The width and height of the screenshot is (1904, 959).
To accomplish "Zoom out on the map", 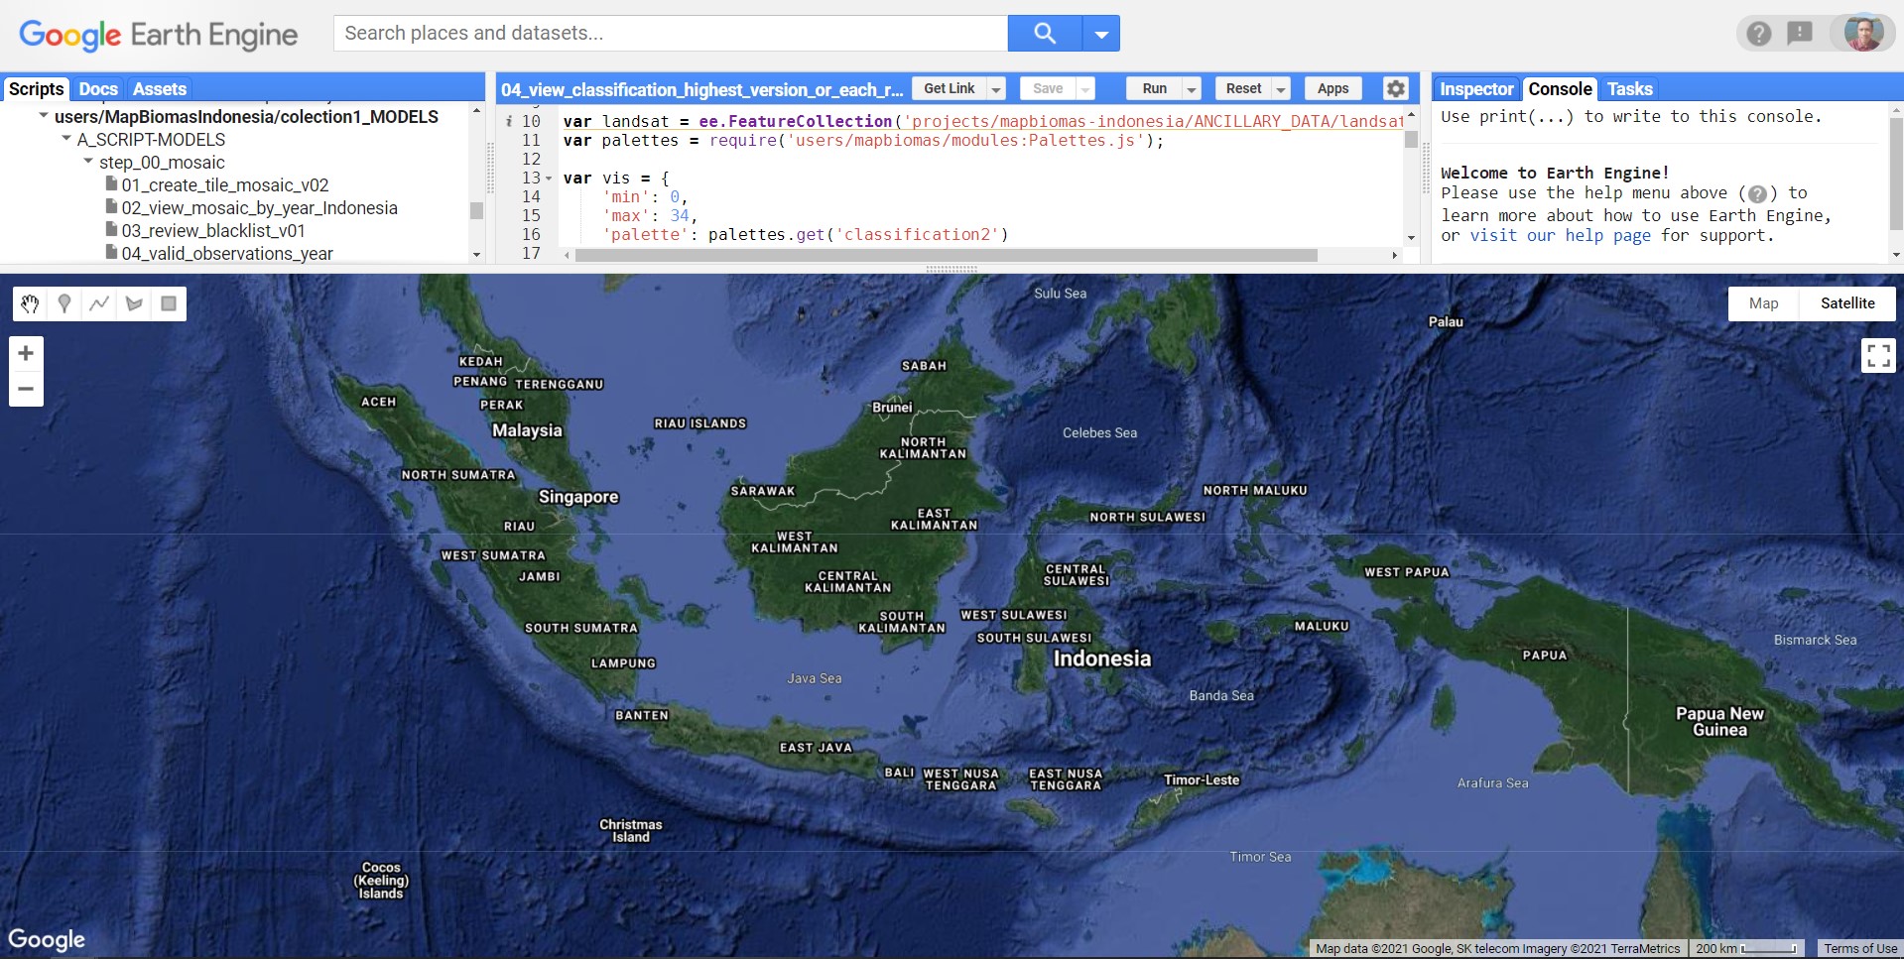I will (x=26, y=389).
